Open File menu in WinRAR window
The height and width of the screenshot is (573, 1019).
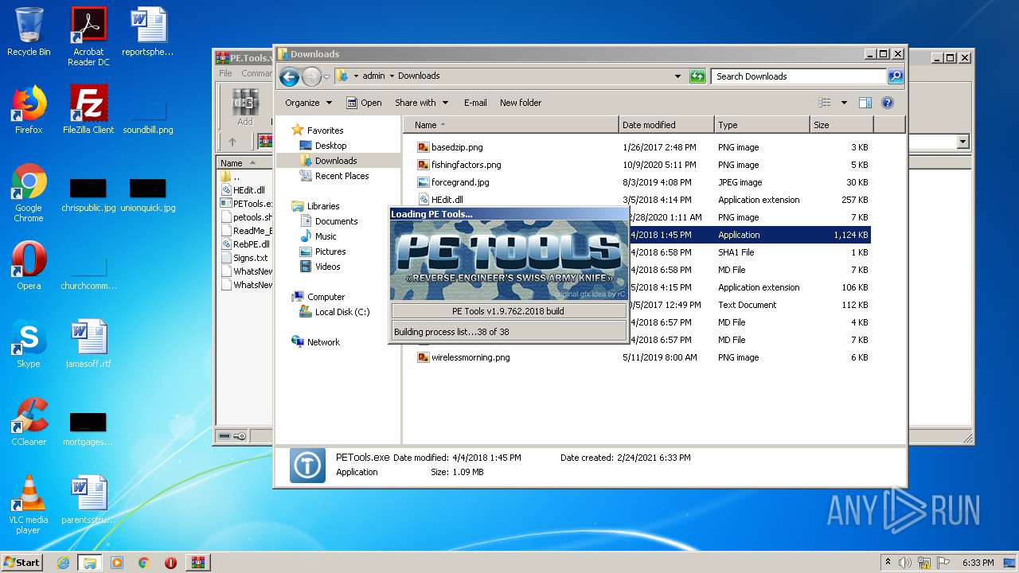click(226, 73)
